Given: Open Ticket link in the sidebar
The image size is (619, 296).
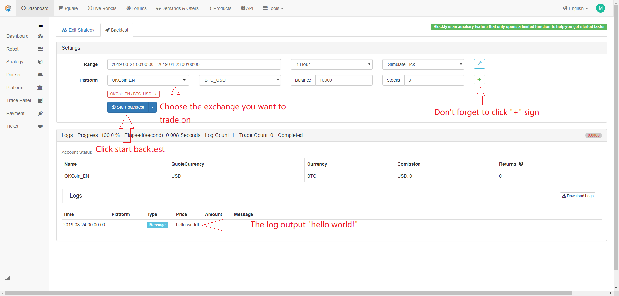Looking at the screenshot, I should pyautogui.click(x=13, y=126).
